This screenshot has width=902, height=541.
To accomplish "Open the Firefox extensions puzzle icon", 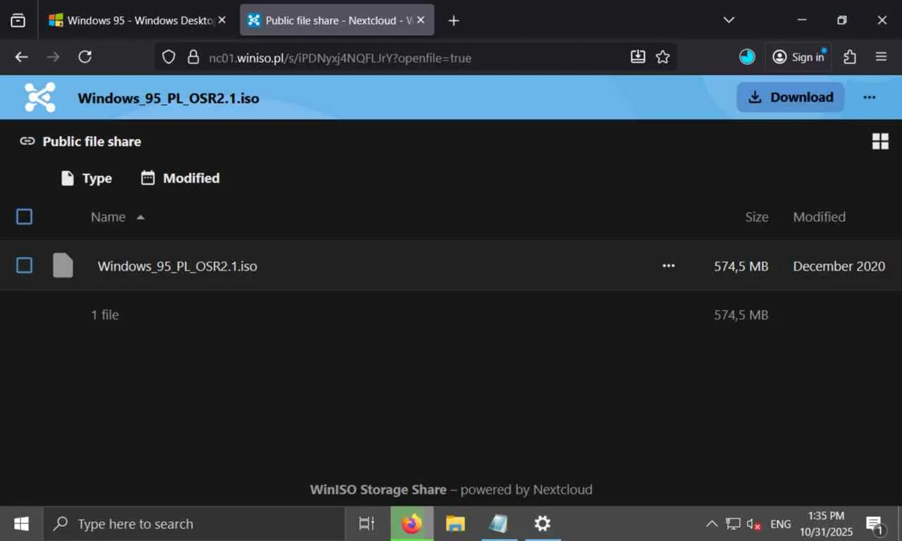I will [850, 57].
